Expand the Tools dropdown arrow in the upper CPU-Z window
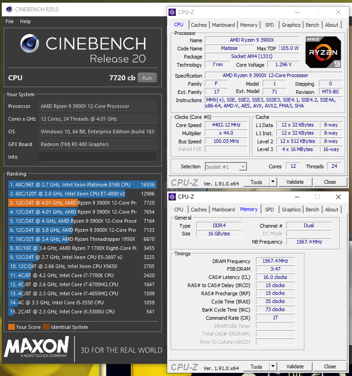 click(272, 182)
